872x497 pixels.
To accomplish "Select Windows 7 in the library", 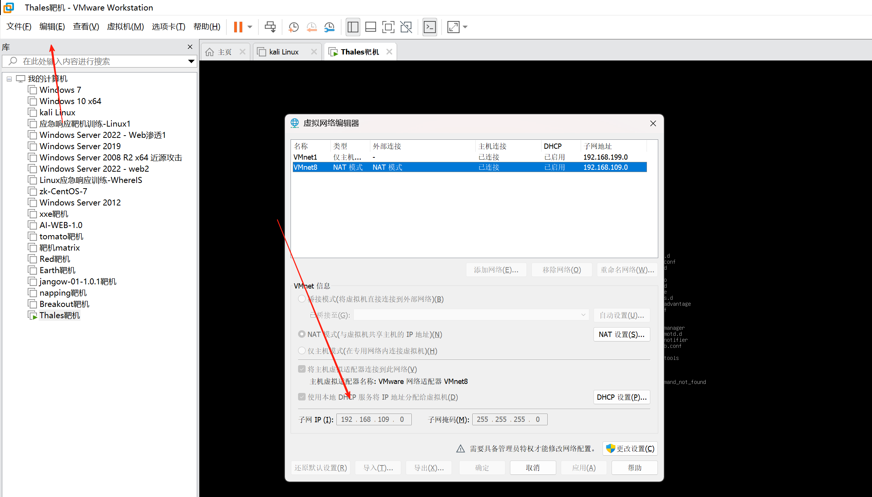I will (60, 90).
